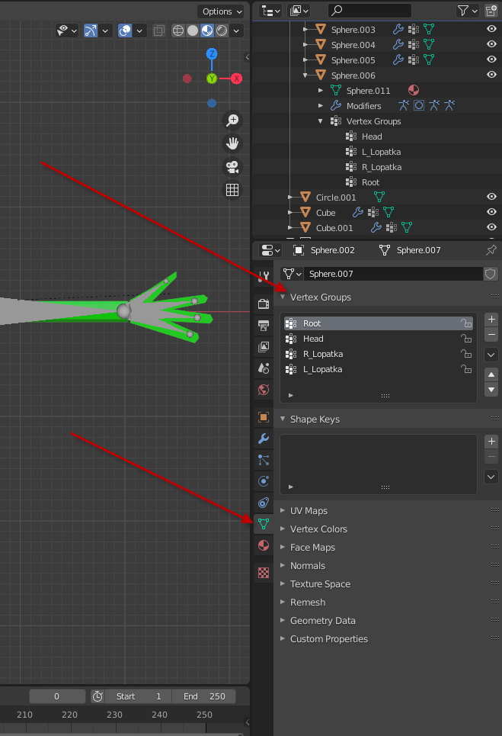The image size is (502, 736).
Task: Open the Modifier properties wrench tab
Action: (x=264, y=439)
